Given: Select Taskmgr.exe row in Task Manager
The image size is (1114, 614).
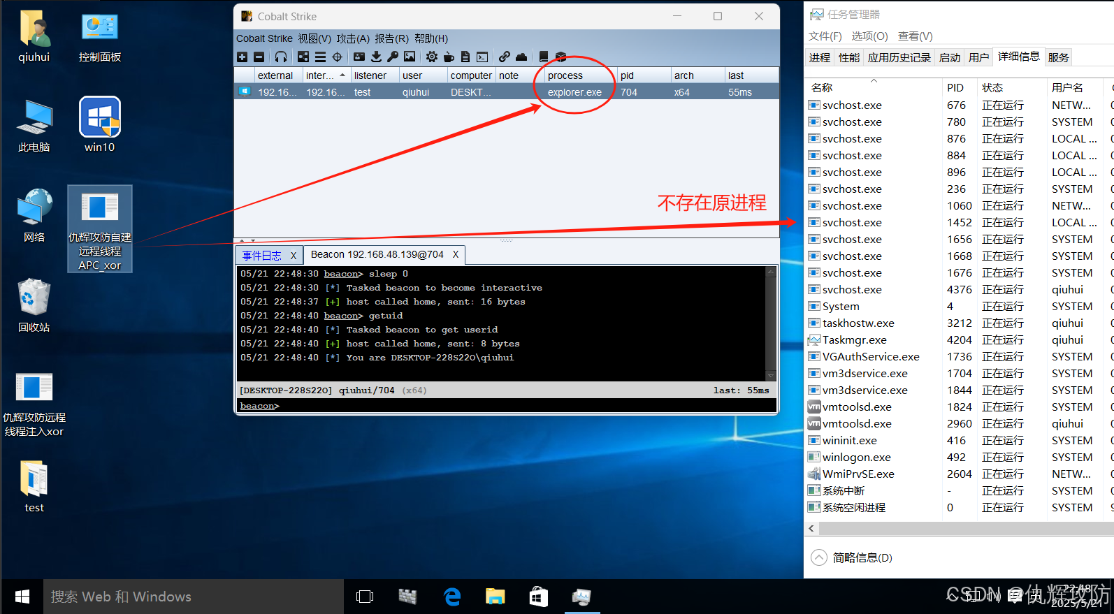Looking at the screenshot, I should (x=960, y=340).
